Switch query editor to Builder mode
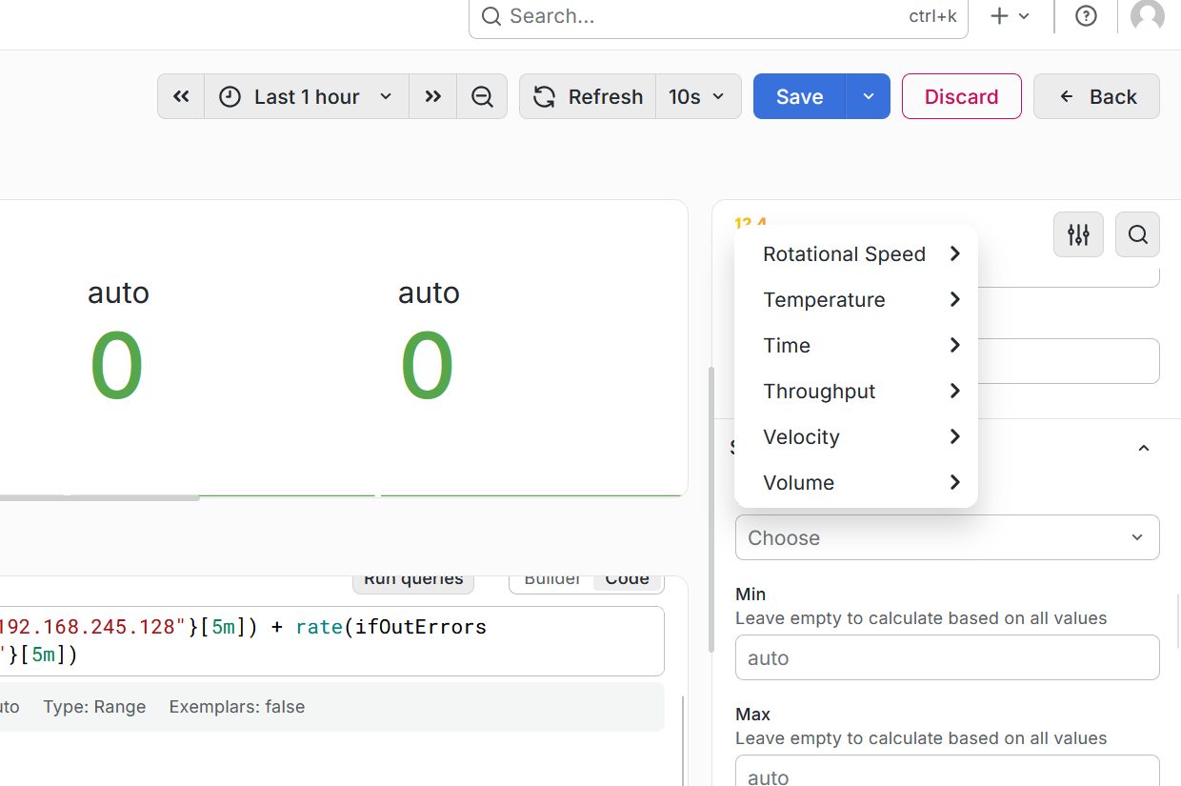Image resolution: width=1181 pixels, height=786 pixels. tap(552, 579)
